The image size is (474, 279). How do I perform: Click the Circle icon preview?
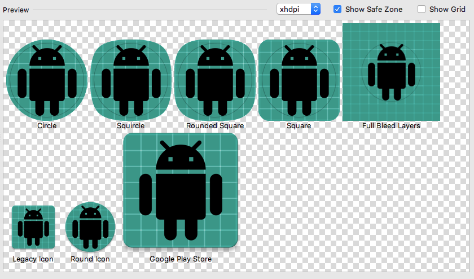click(47, 80)
